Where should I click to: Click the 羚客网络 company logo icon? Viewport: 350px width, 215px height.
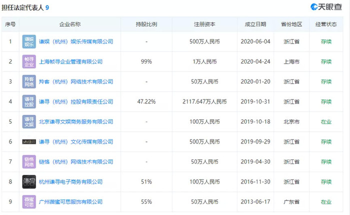click(29, 81)
